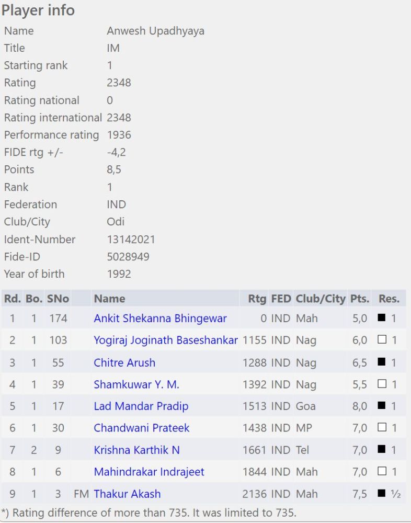
Task: Click the white piece square in round 6
Action: pos(382,428)
